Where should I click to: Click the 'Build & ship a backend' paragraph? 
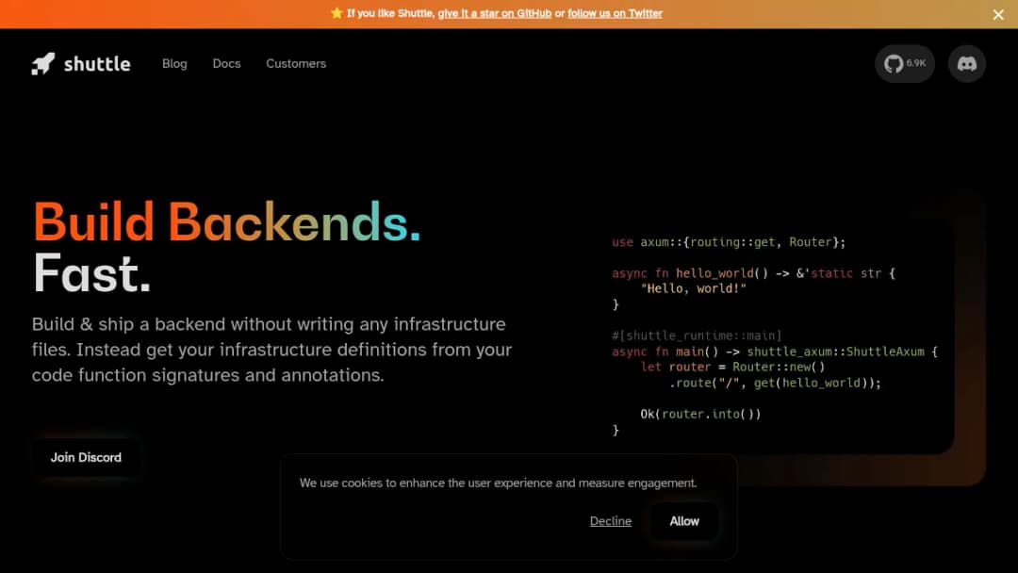(272, 350)
